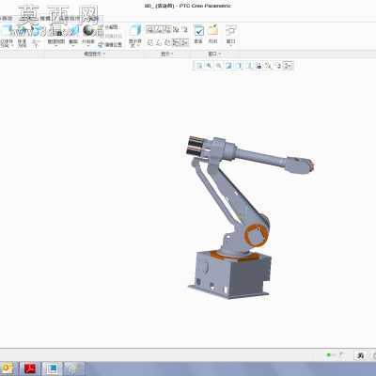Open the yellow Outlook icon on the taskbar
This screenshot has height=376, width=376.
point(7,368)
